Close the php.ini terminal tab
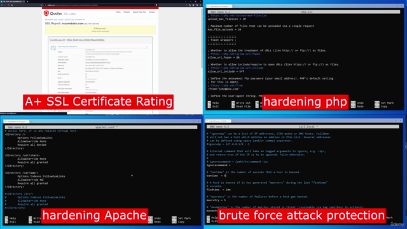This screenshot has height=229, width=407. click(x=230, y=6)
